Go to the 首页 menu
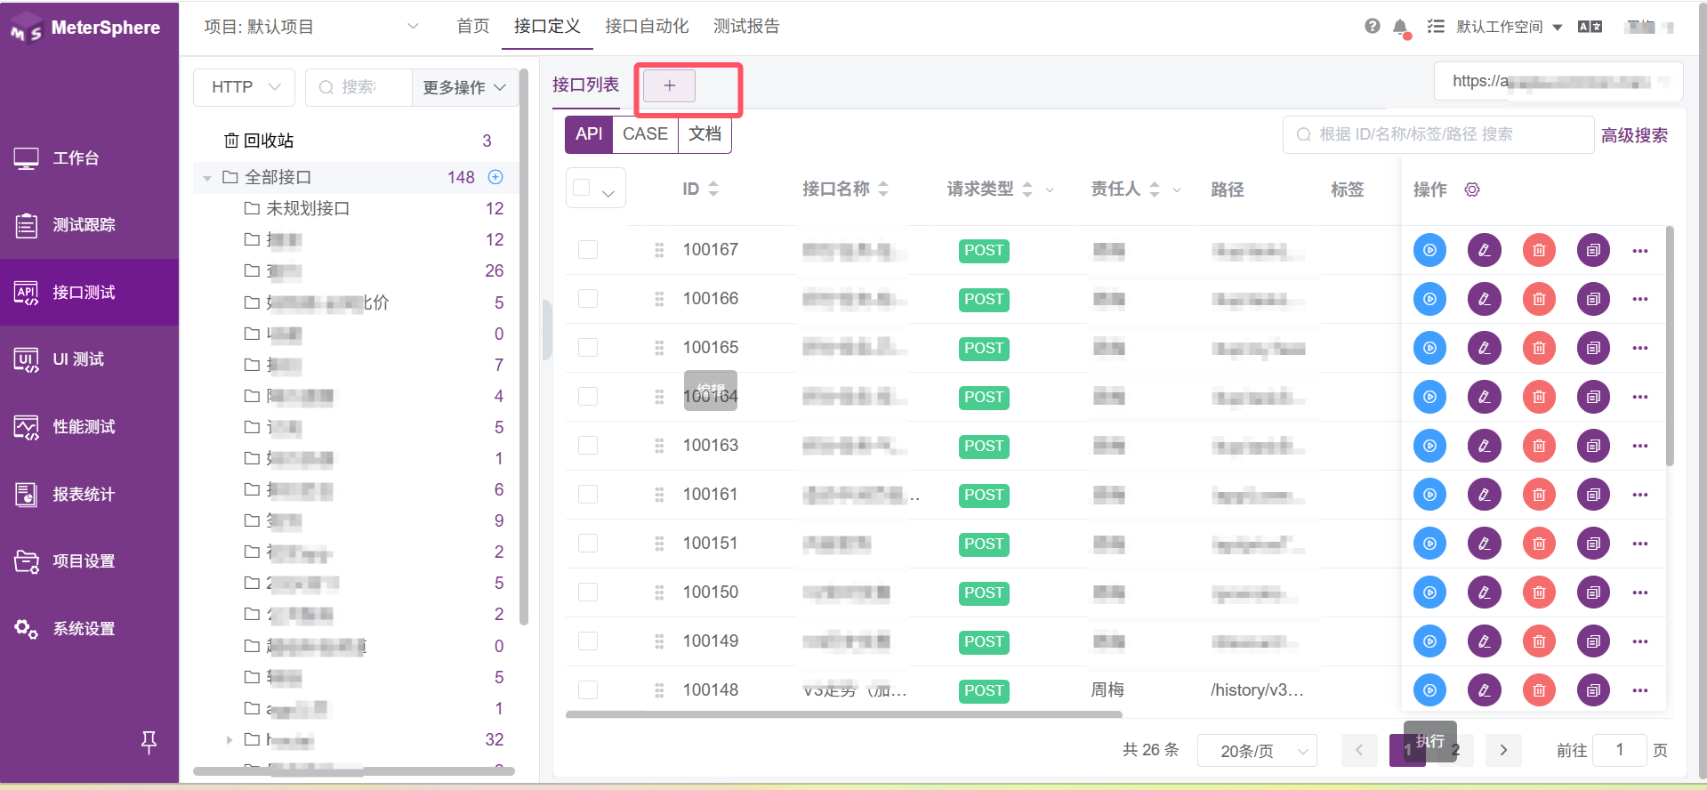 (x=473, y=27)
